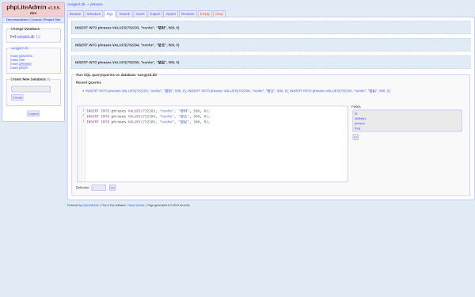475x297 pixels.
Task: Click line 3 INSERT 752205 in editor
Action: [148, 122]
